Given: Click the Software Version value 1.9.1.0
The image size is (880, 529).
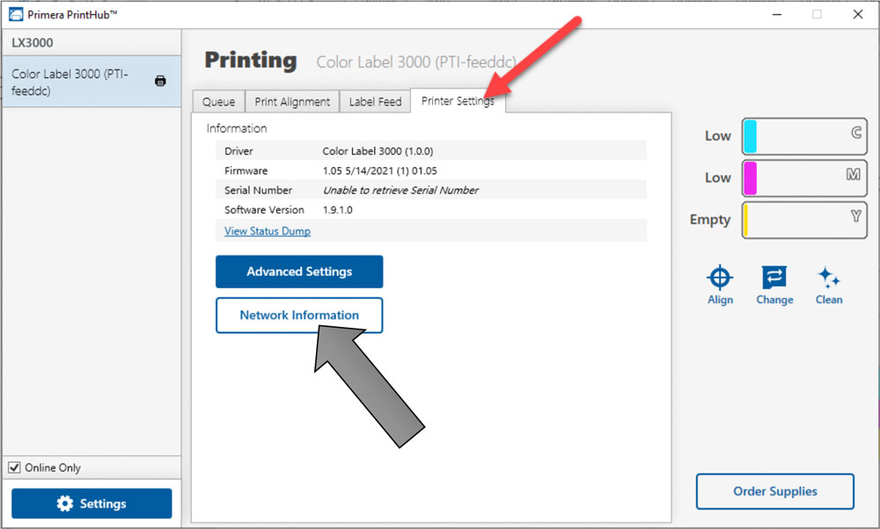Looking at the screenshot, I should coord(337,210).
